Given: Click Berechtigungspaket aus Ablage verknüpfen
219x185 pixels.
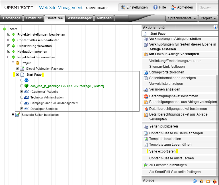Looking at the screenshot, I should [183, 102].
